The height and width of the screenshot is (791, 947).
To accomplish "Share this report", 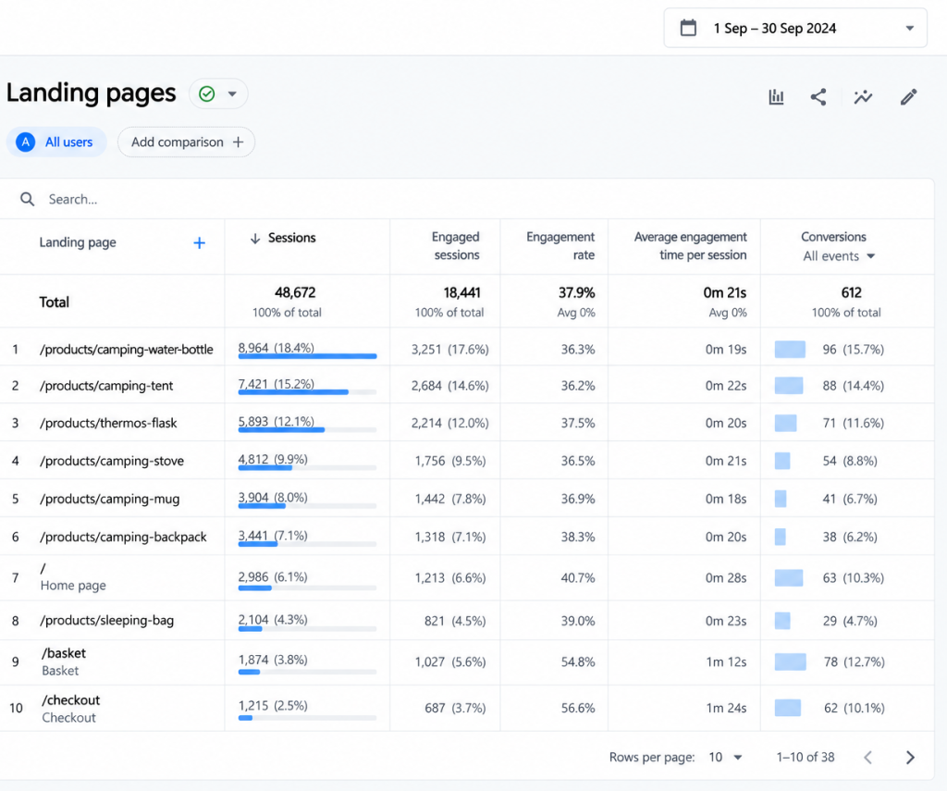I will [818, 97].
